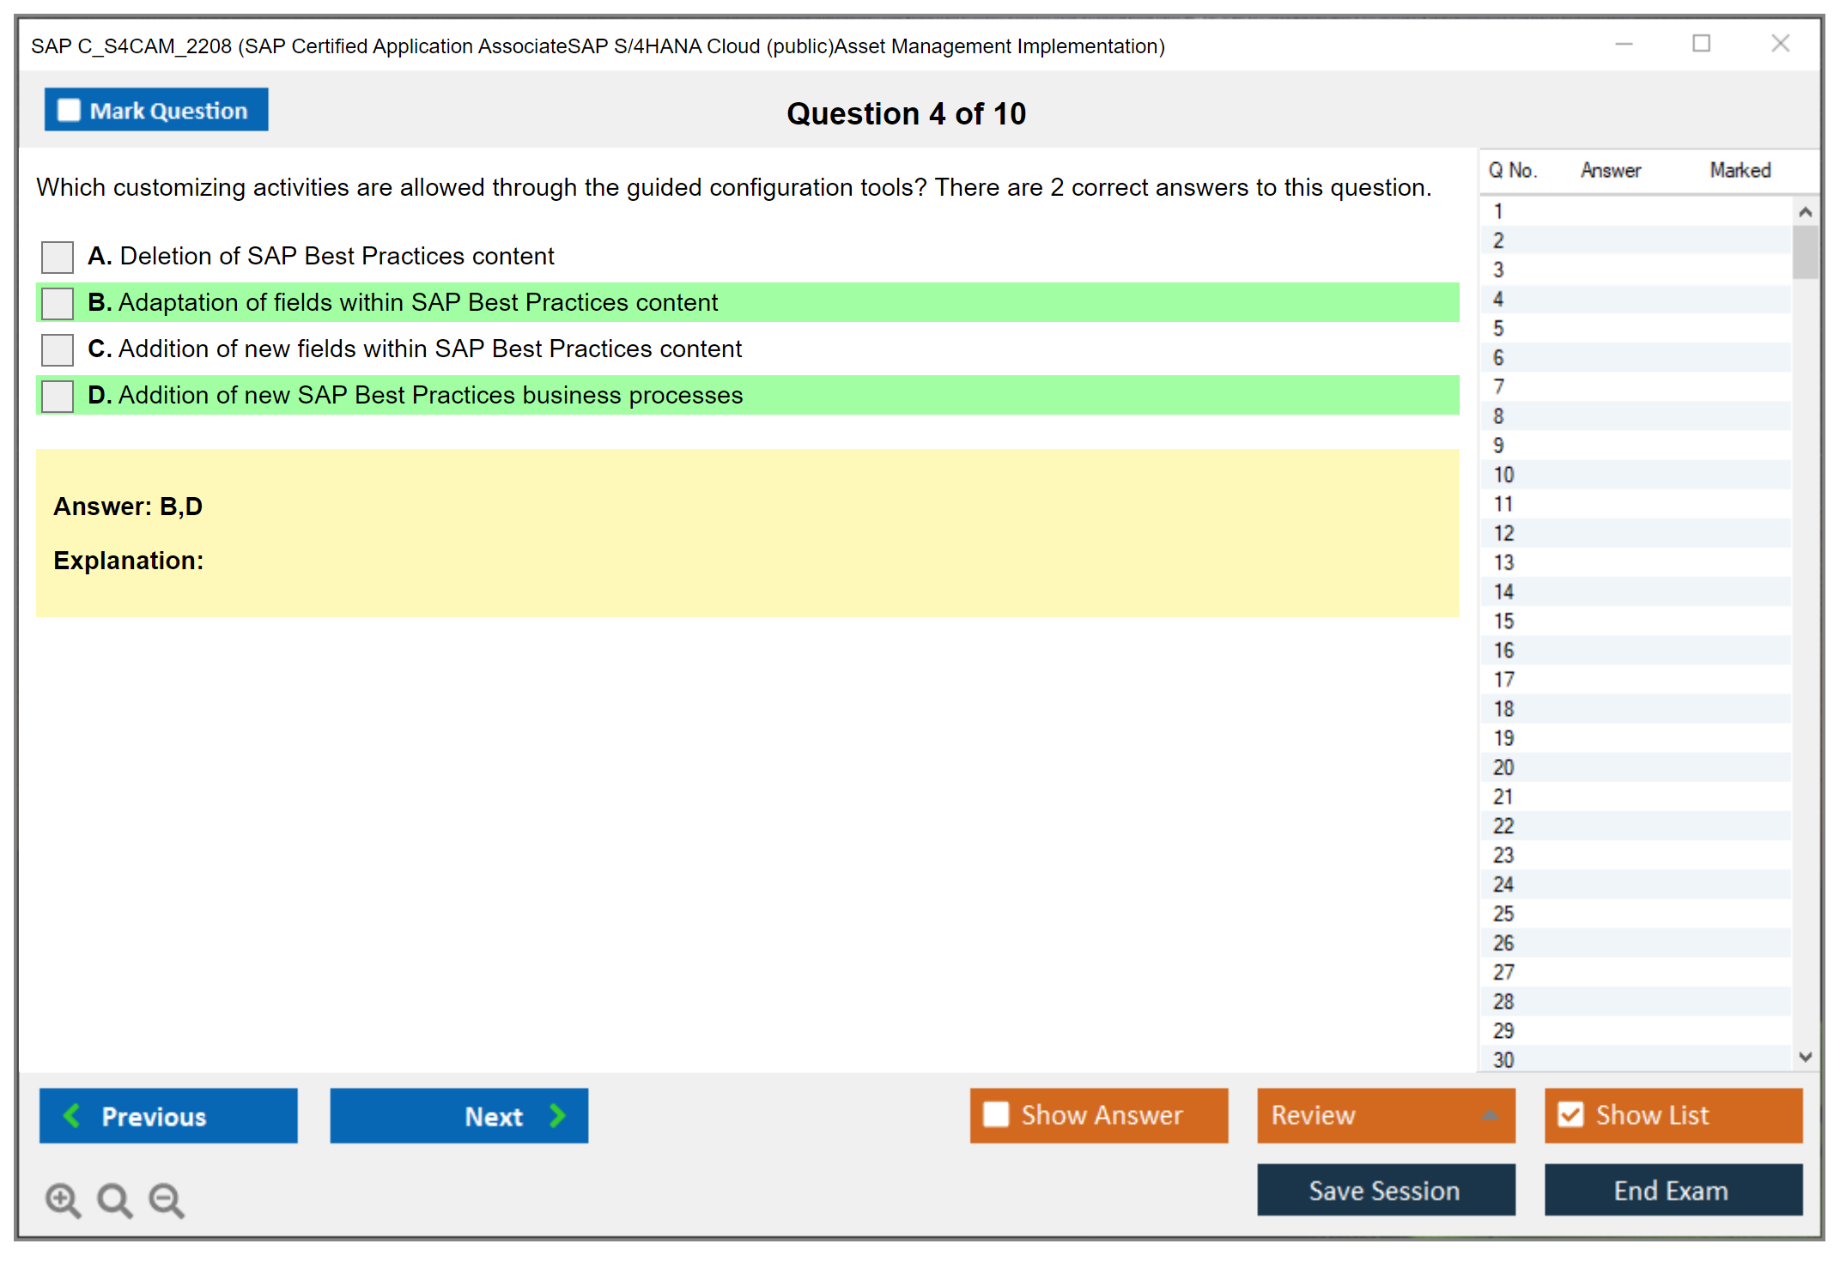This screenshot has width=1846, height=1262.
Task: Select question 10 in the list
Action: 1503,475
